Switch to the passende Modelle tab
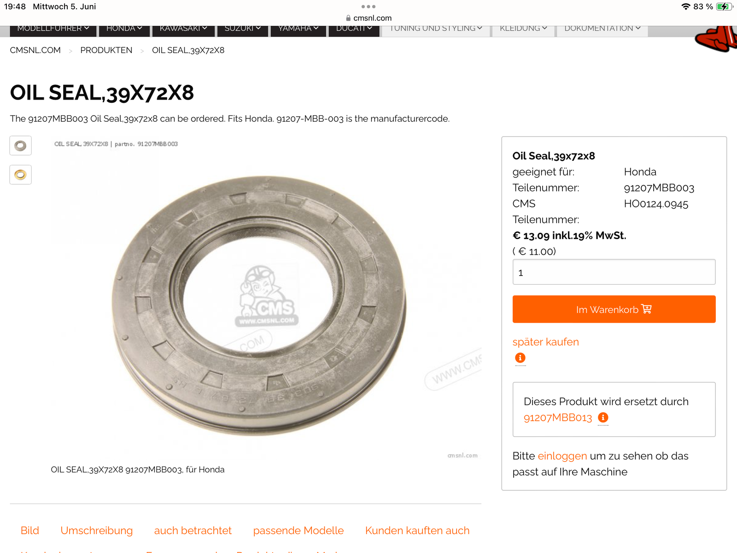 tap(298, 530)
